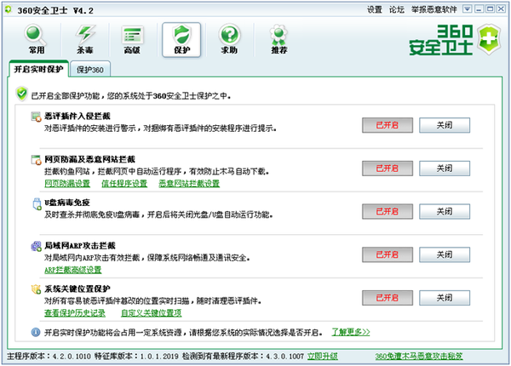Image resolution: width=511 pixels, height=366 pixels.
Task: Turn off 系统关键位置保护 using 关闭
Action: point(444,298)
